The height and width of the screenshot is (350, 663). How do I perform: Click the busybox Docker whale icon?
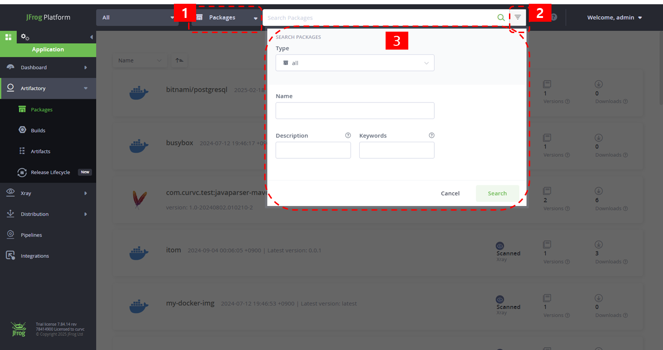point(139,145)
